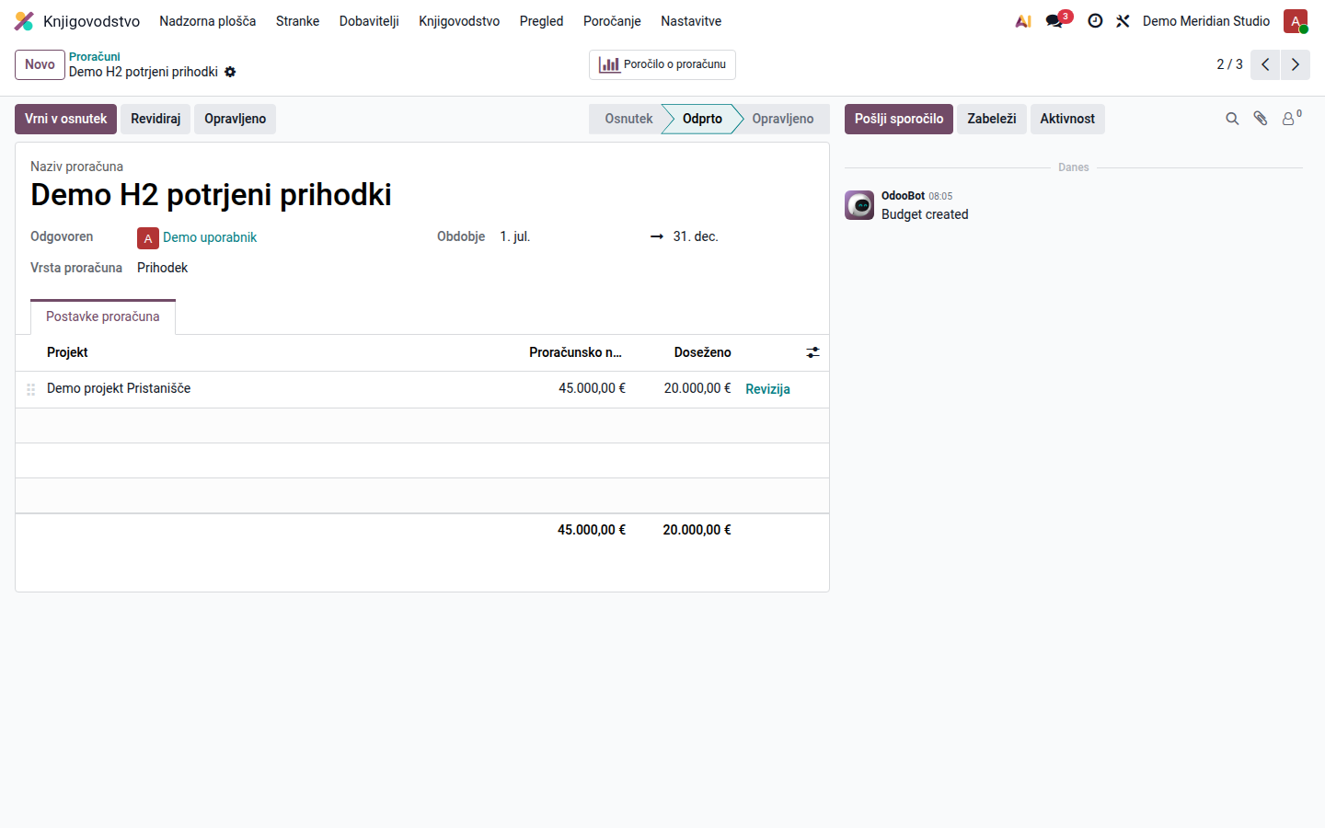Screen dimensions: 1325x828
Task: Open optional columns settings for budget lines
Action: (812, 352)
